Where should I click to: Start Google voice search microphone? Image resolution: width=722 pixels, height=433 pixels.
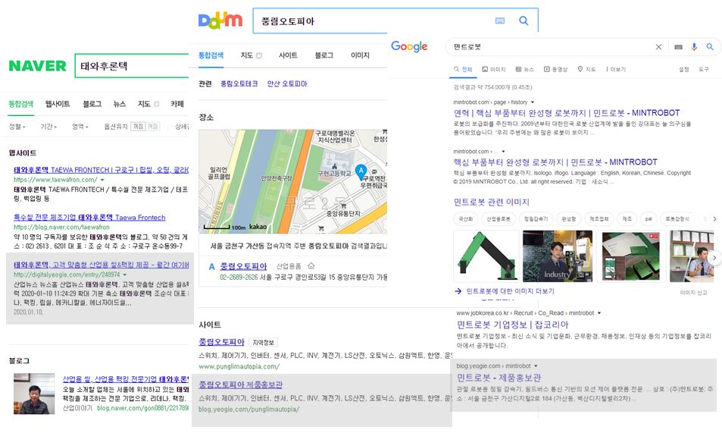[x=694, y=47]
